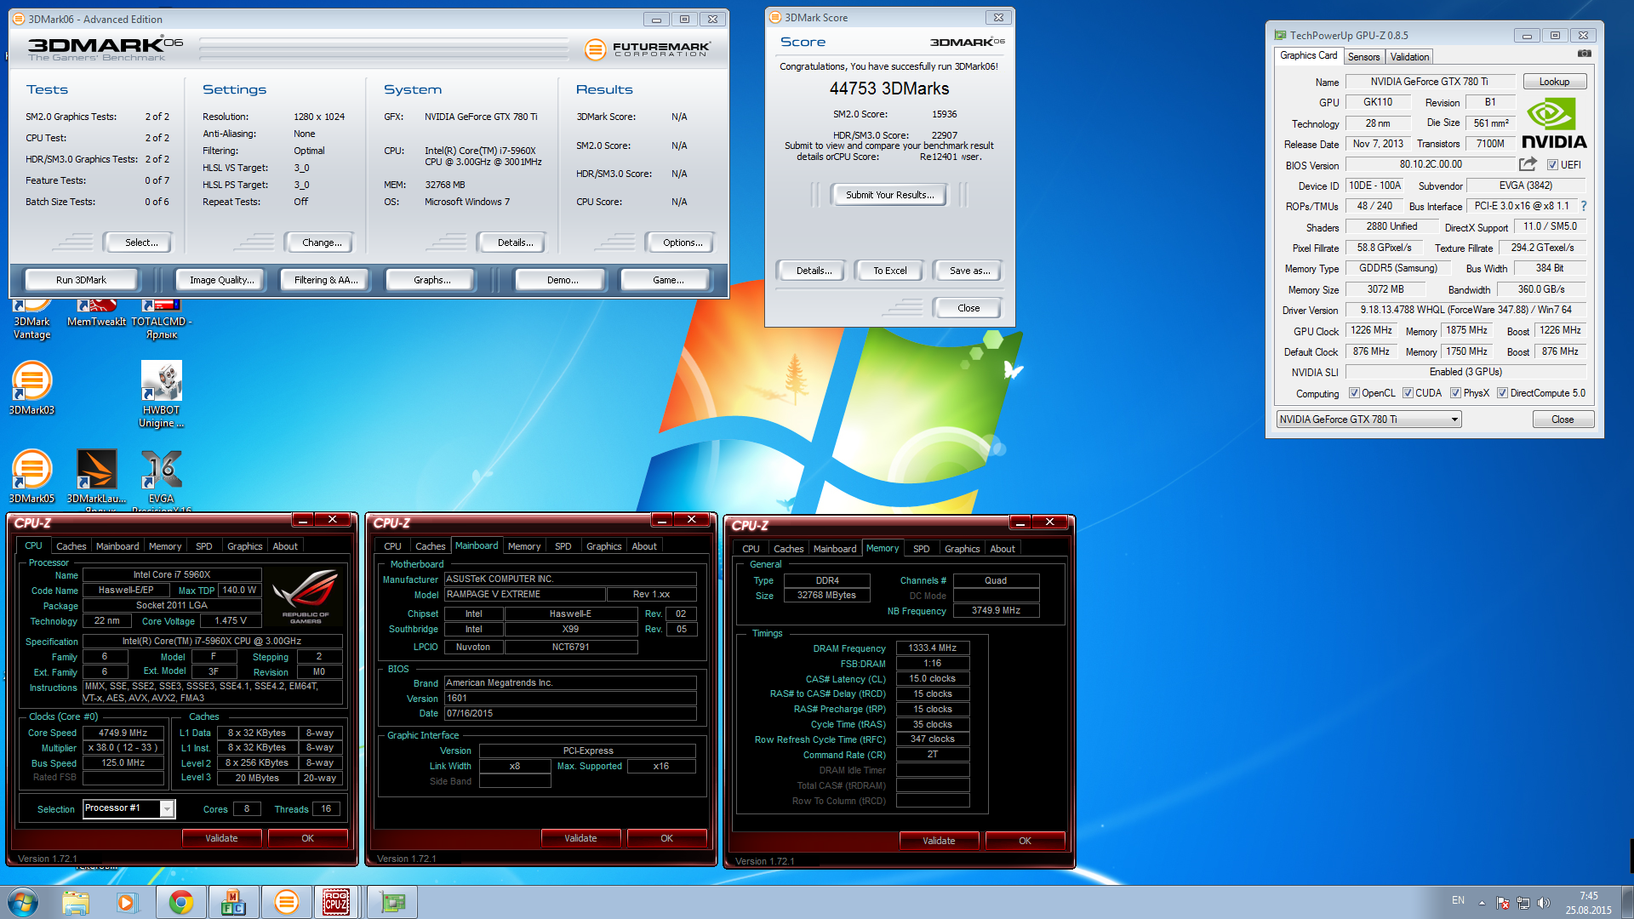Viewport: 1634px width, 919px height.
Task: Click Run 3DMark button
Action: pyautogui.click(x=82, y=280)
